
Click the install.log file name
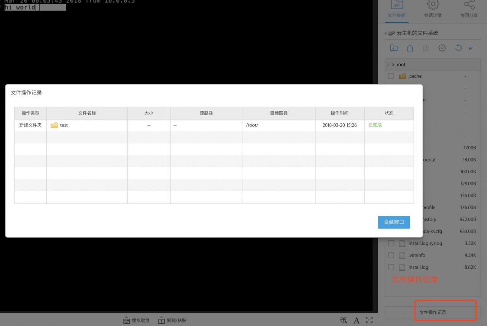point(419,267)
